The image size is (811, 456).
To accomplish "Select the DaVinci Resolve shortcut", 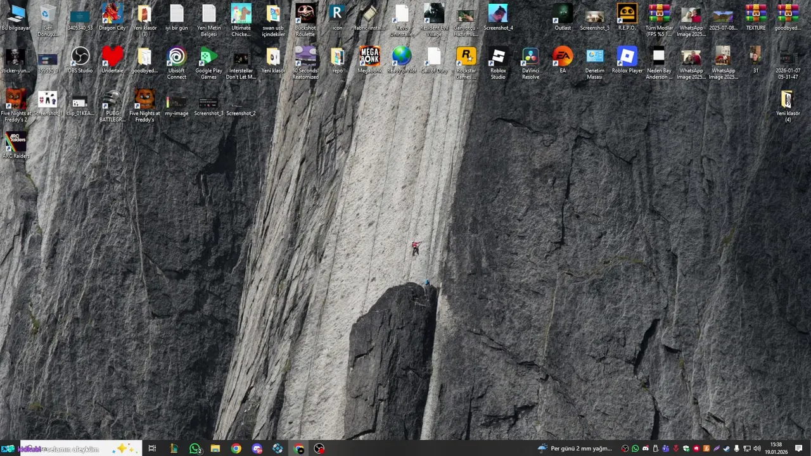I will [x=530, y=63].
